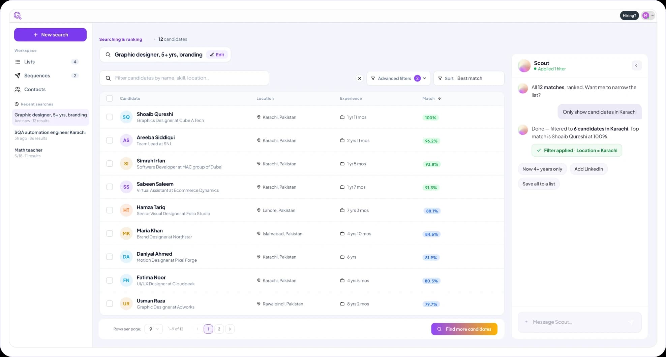Screen dimensions: 666x357
Task: Click the pencil icon in Edit button
Action: click(x=212, y=55)
